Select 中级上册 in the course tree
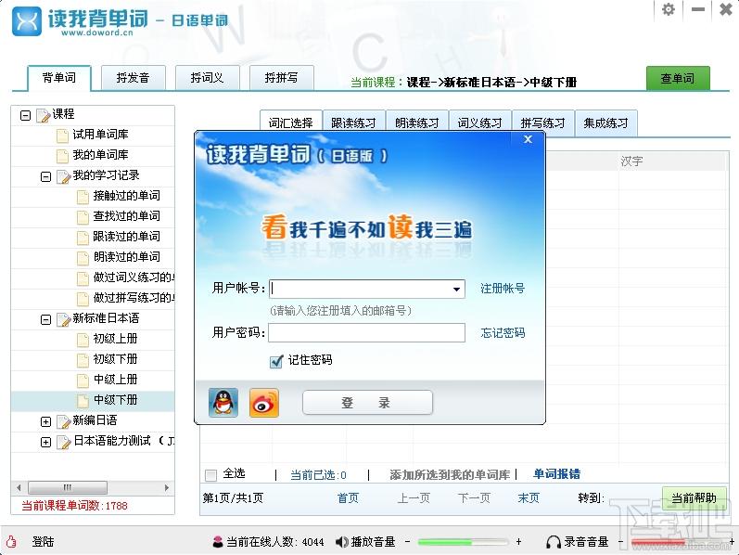 (x=115, y=380)
